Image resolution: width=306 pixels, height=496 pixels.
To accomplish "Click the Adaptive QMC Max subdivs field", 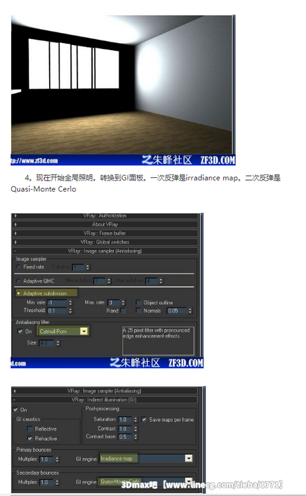I will [152, 281].
